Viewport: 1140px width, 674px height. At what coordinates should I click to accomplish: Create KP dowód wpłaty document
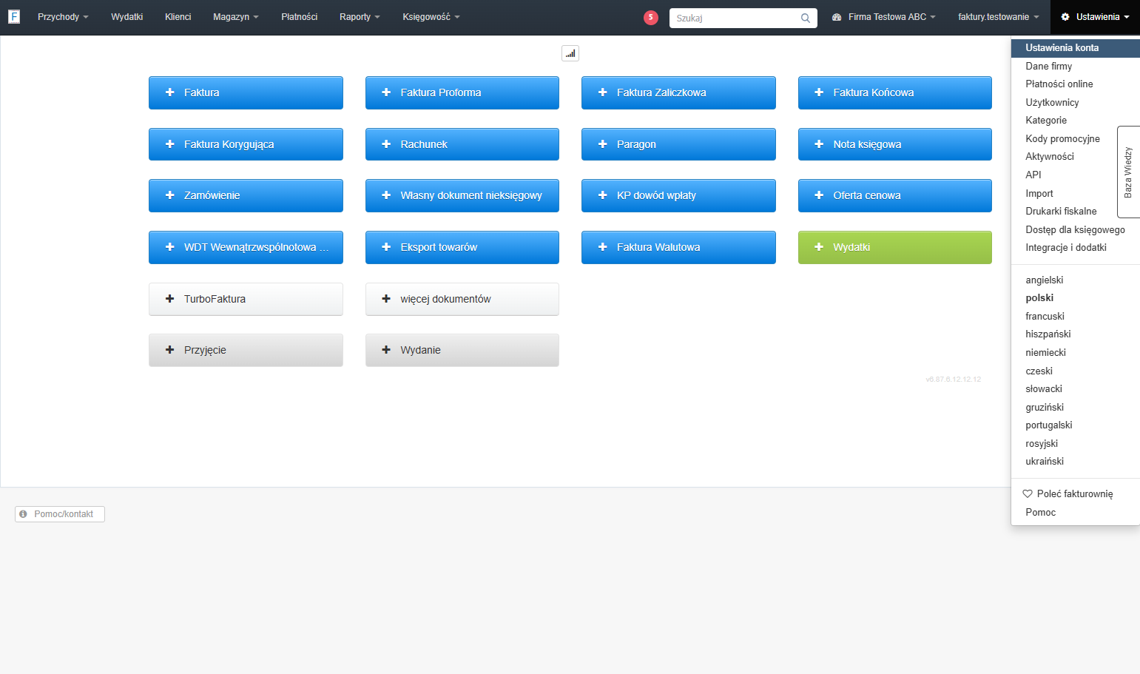678,195
